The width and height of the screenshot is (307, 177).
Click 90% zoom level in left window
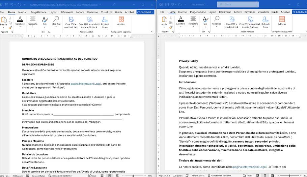tap(150, 176)
